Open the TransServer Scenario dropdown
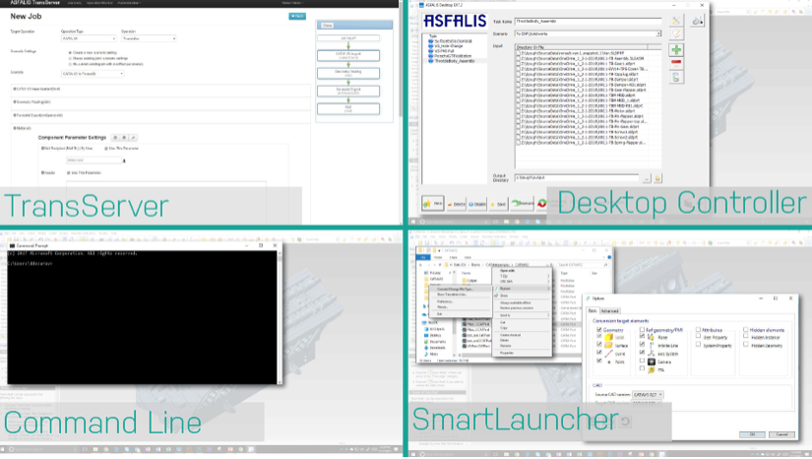 93,74
